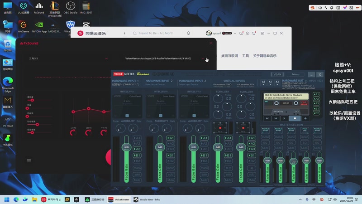The width and height of the screenshot is (362, 204).
Task: Switch to the VoiceMeeter taskbar item
Action: tap(119, 199)
